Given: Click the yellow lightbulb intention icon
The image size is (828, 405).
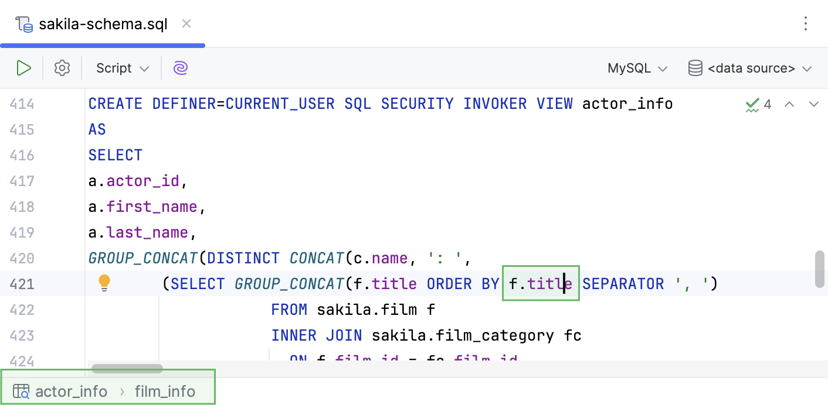Looking at the screenshot, I should [104, 284].
